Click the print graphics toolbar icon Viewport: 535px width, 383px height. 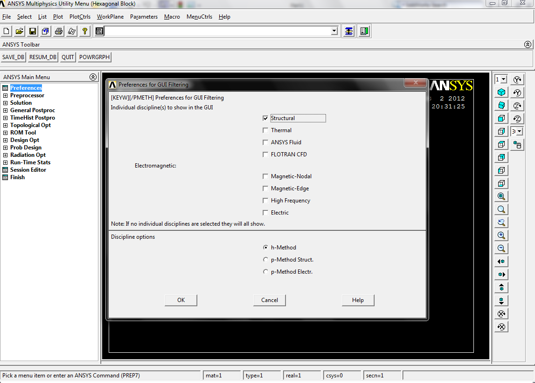click(x=58, y=31)
